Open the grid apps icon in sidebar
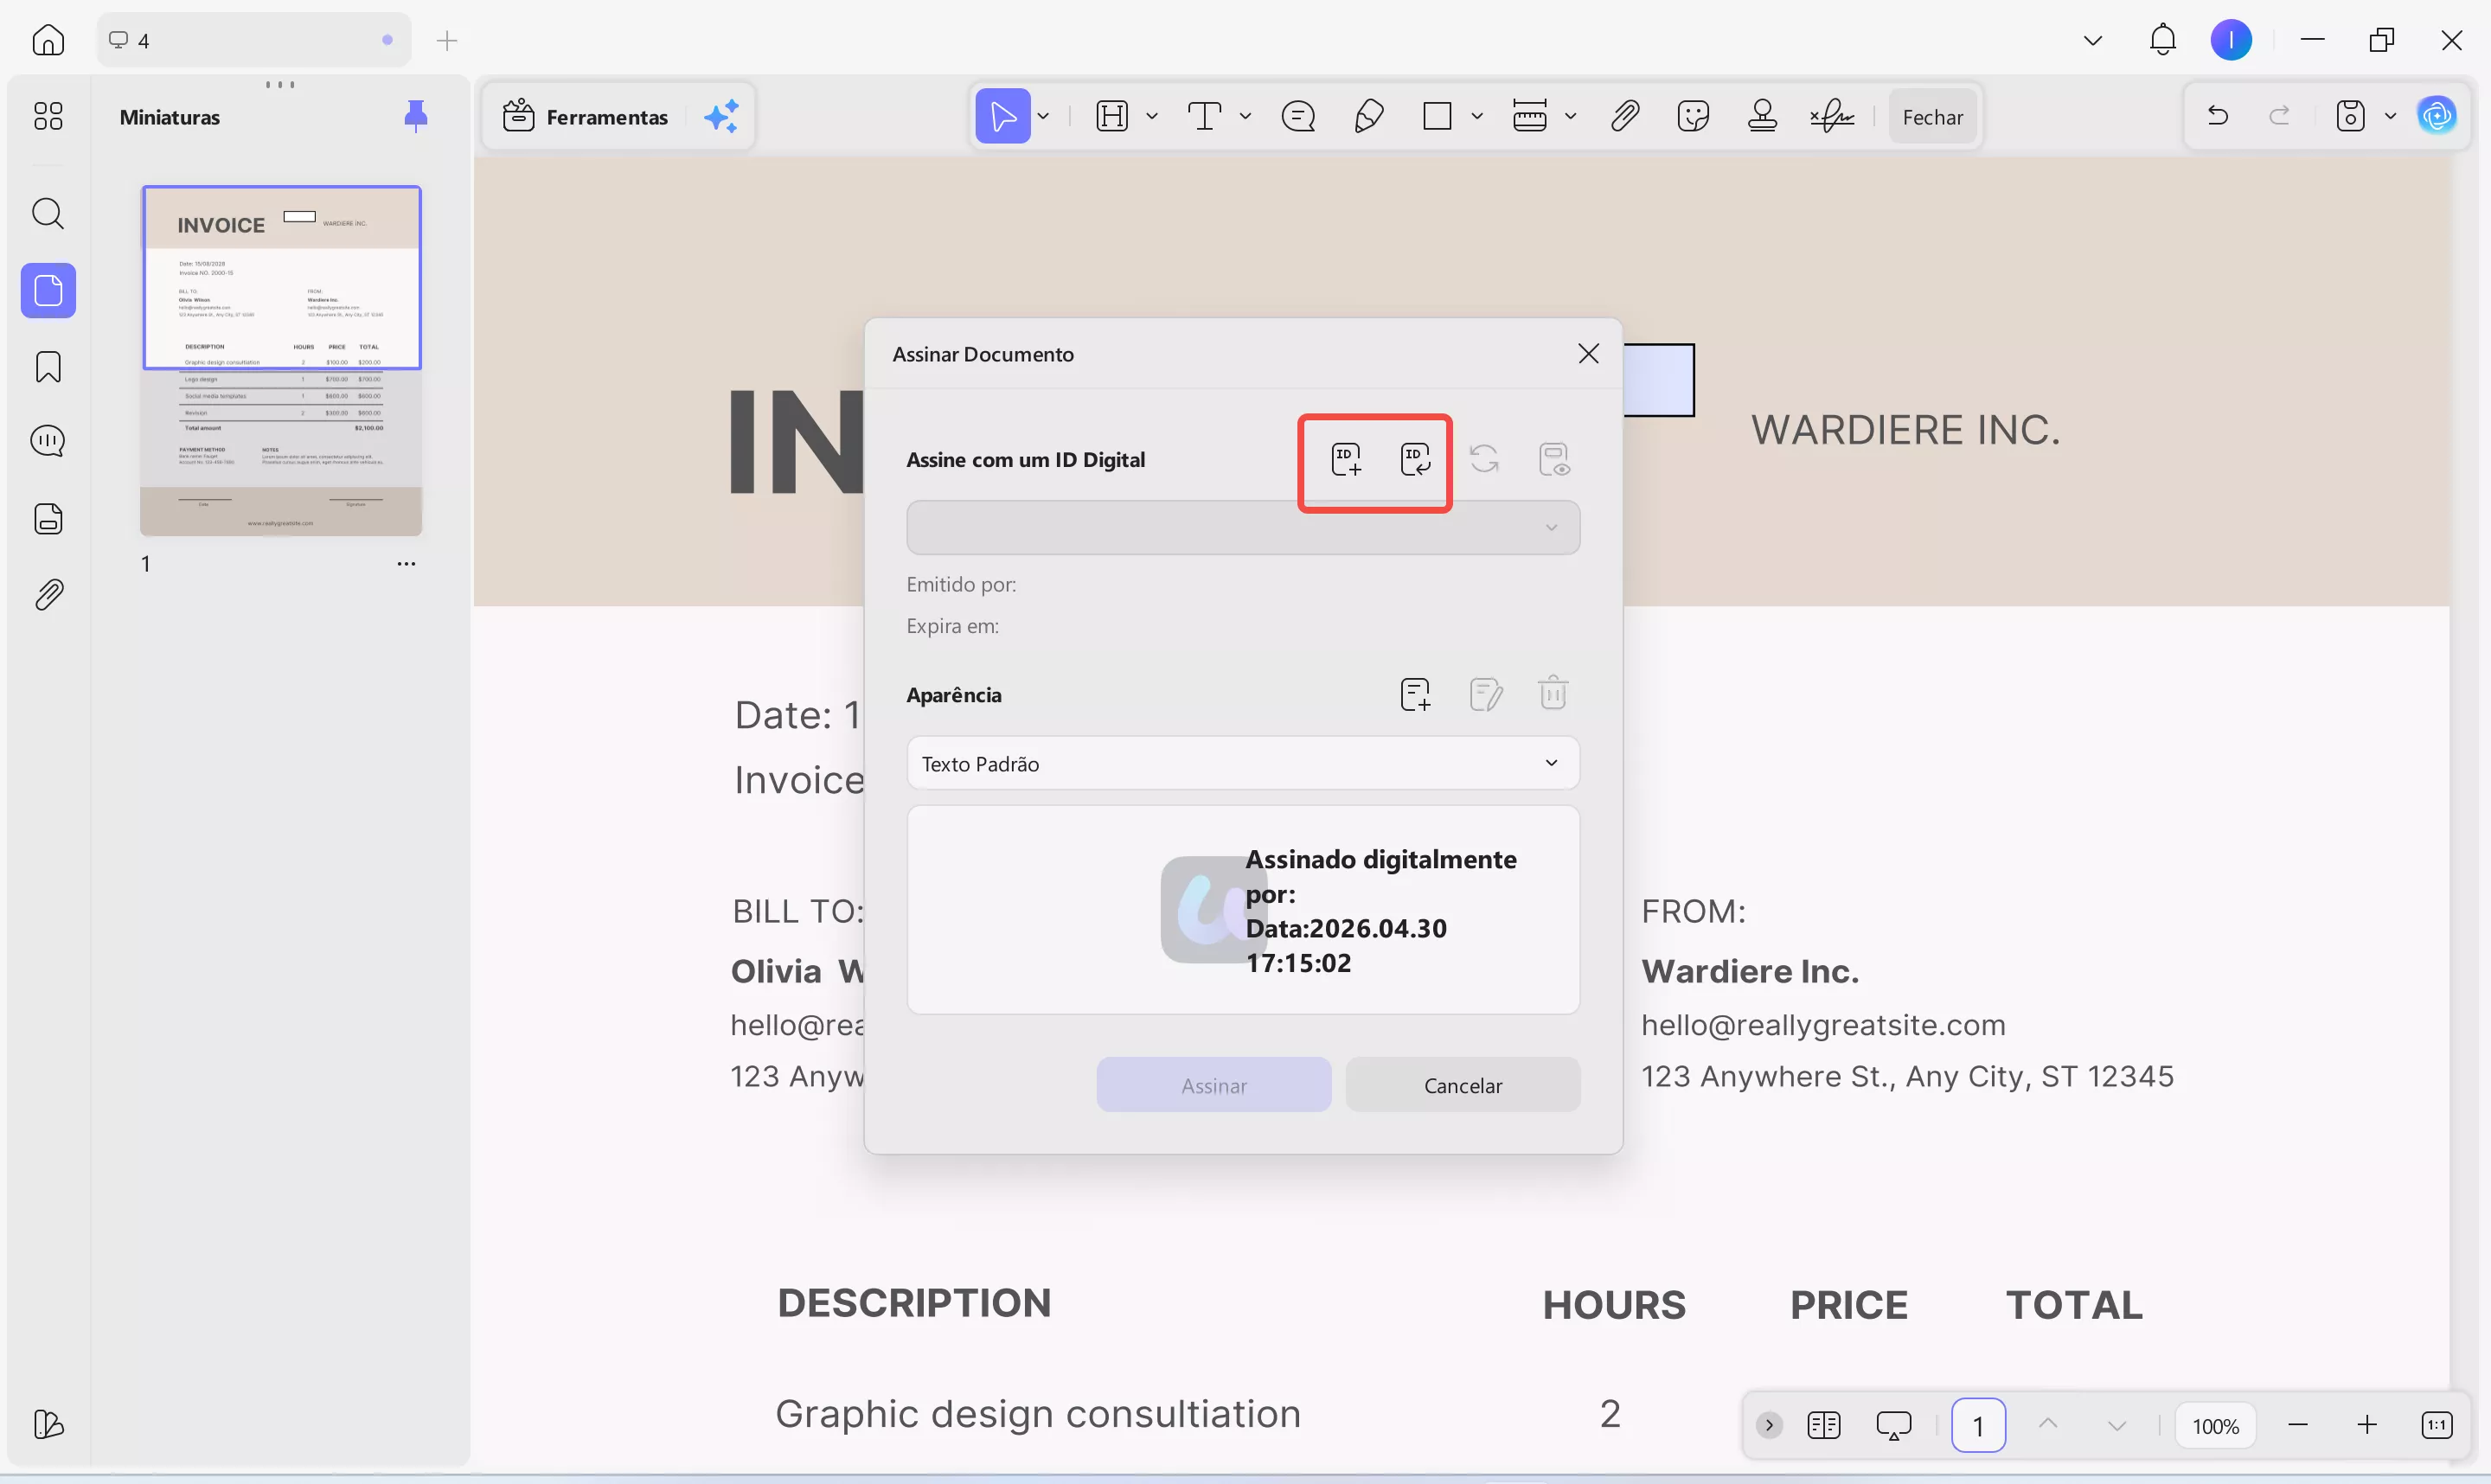 [48, 116]
